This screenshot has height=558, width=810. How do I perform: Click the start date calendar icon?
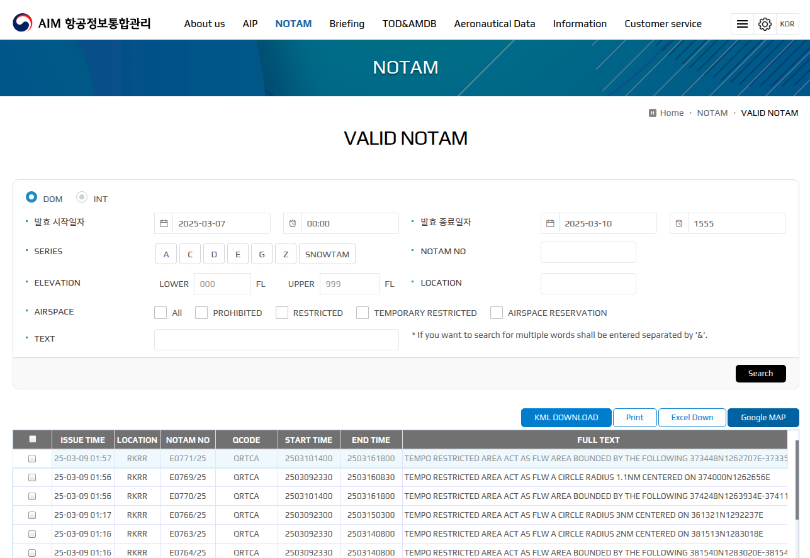coord(164,223)
